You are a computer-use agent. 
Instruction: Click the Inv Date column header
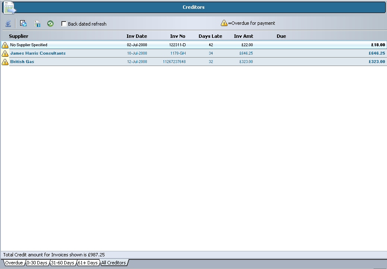(137, 36)
